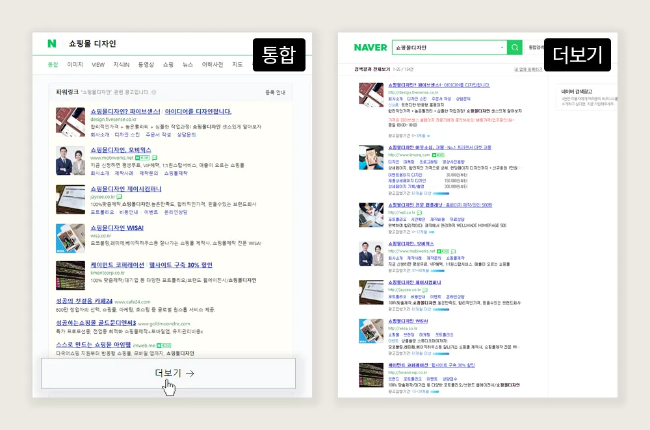Click 웹사이트 구축 30% 할인 link in left page
650x430 pixels.
tap(181, 265)
